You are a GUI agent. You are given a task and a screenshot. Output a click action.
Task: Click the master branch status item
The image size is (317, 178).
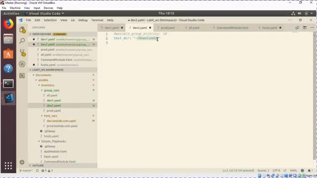click(x=26, y=171)
